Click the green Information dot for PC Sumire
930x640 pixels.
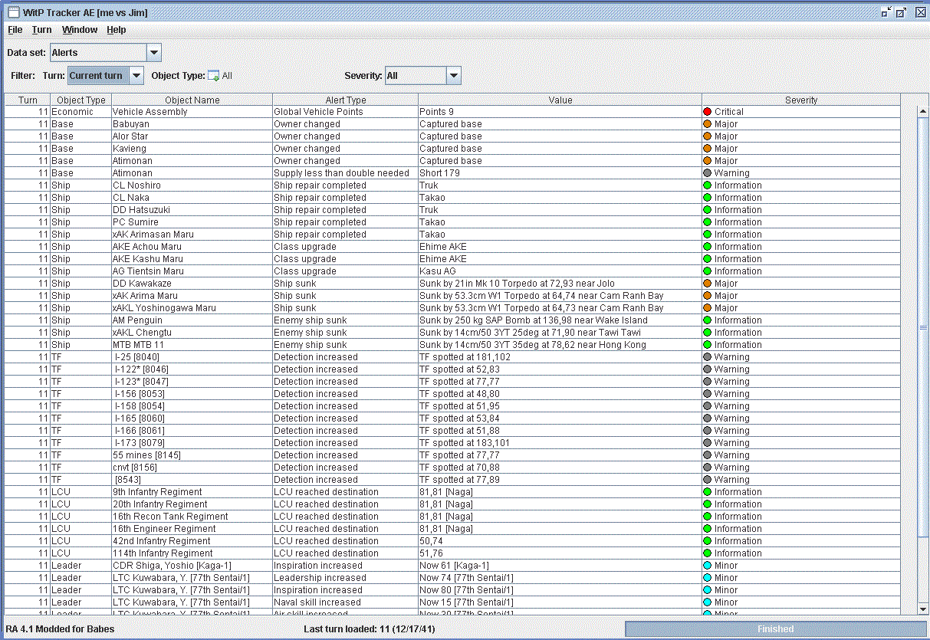pos(708,222)
